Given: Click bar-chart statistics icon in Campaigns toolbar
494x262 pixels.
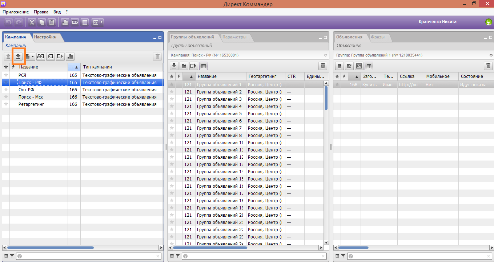Looking at the screenshot, I should point(70,56).
